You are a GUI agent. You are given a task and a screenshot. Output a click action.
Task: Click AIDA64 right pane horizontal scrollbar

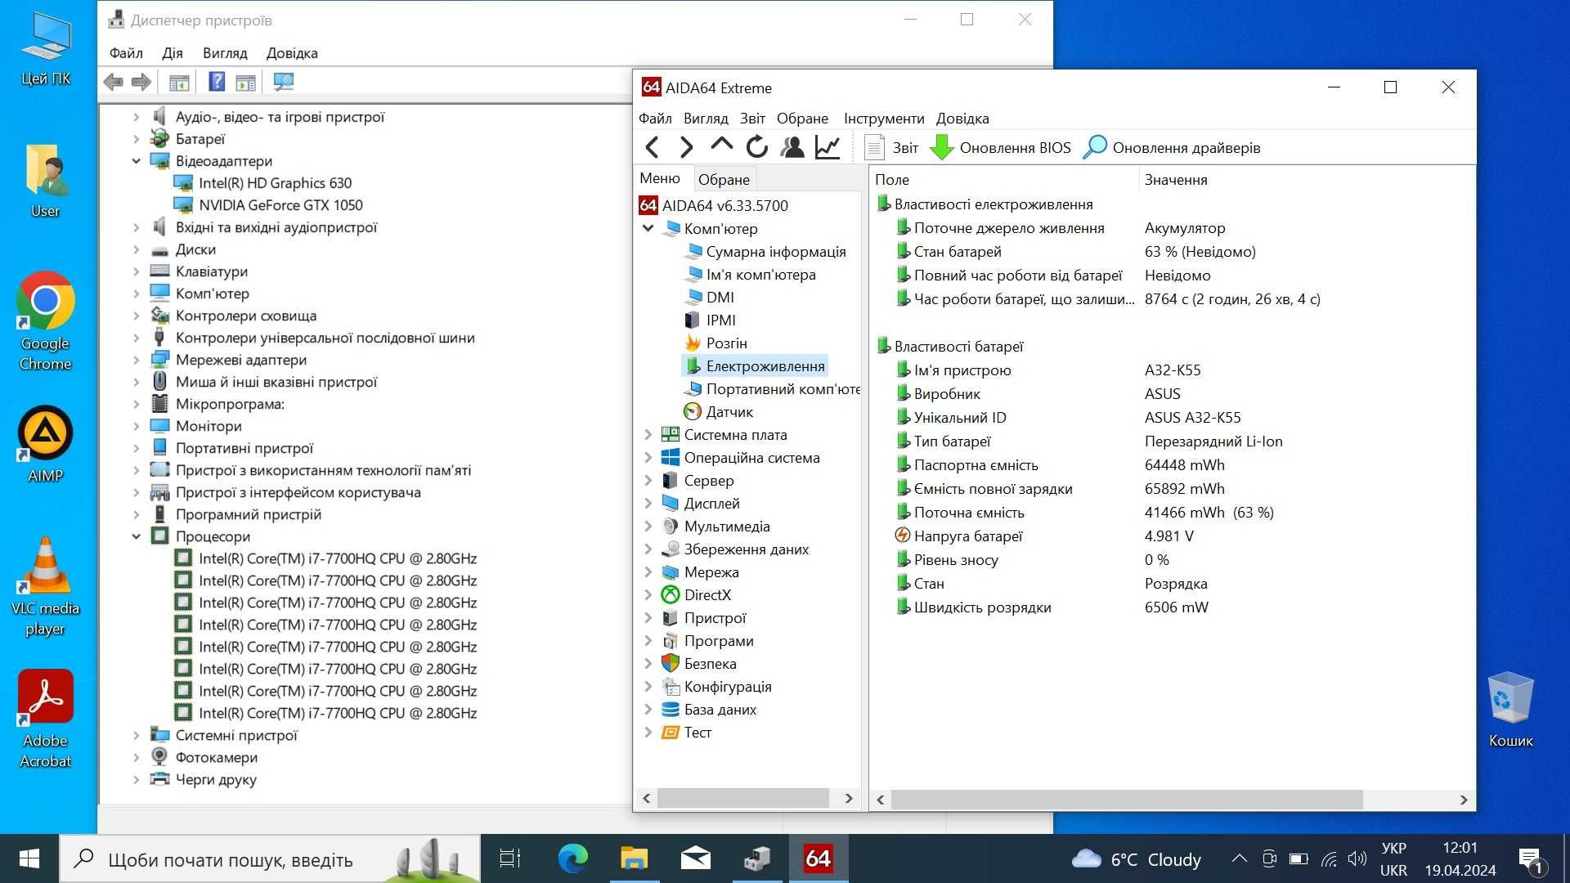1127,799
